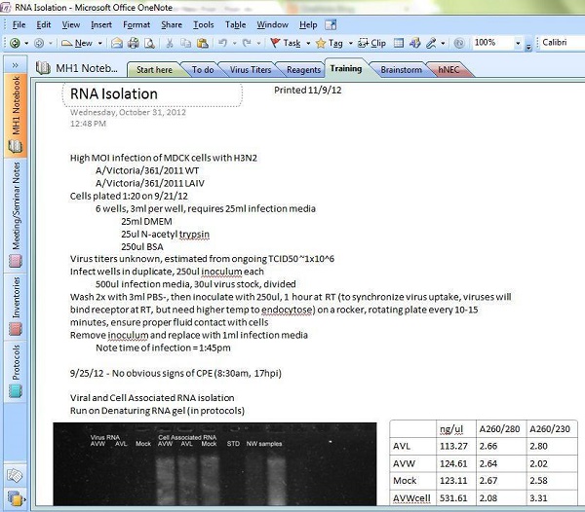
Task: Switch to the Virus Titers section tab
Action: [251, 70]
